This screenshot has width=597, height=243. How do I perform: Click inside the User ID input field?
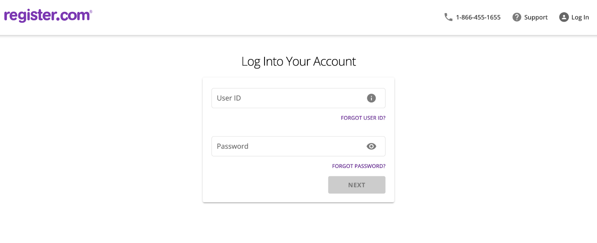tap(284, 98)
